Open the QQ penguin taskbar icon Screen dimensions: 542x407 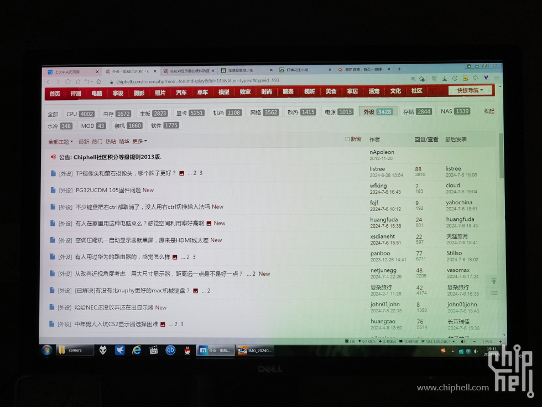pyautogui.click(x=187, y=351)
